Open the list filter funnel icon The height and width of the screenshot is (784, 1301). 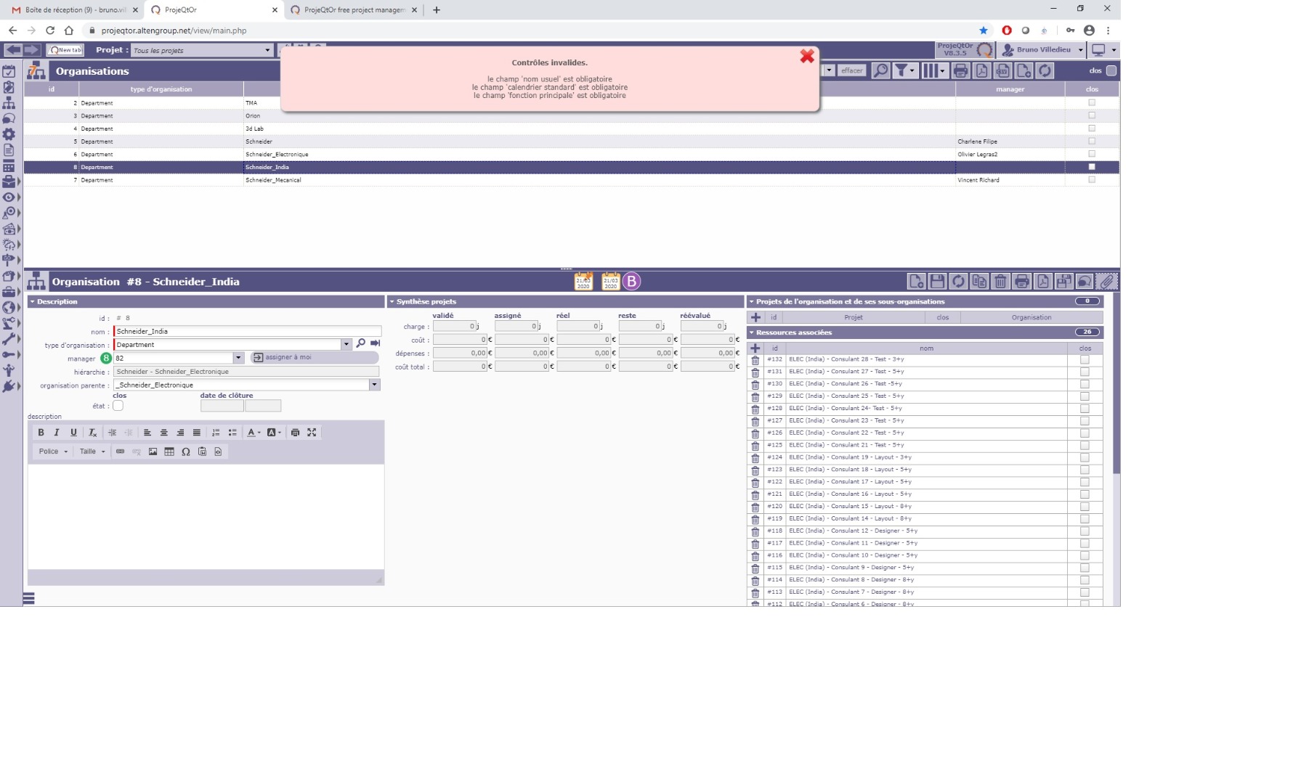click(901, 70)
